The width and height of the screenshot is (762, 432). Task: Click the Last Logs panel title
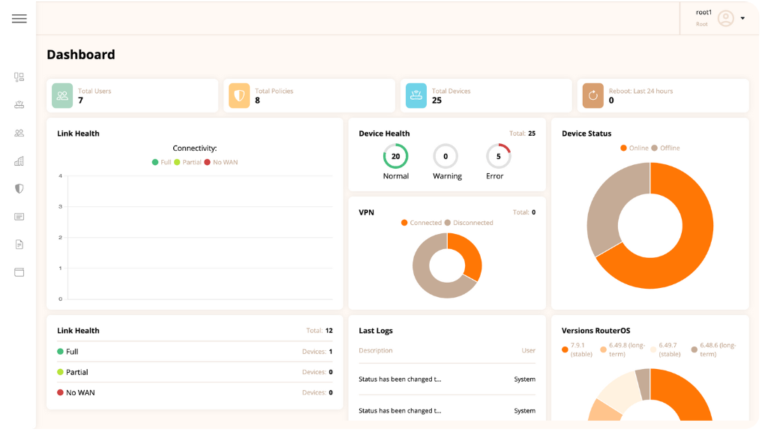(x=376, y=331)
